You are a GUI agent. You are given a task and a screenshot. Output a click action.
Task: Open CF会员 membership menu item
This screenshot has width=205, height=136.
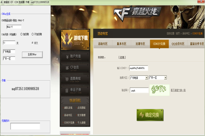pyautogui.click(x=75, y=68)
